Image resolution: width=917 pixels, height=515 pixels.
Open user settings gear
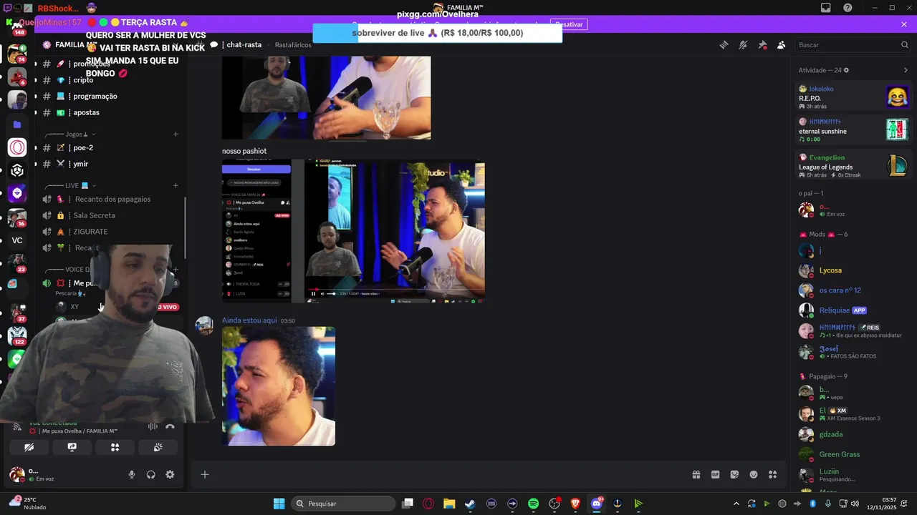click(170, 474)
